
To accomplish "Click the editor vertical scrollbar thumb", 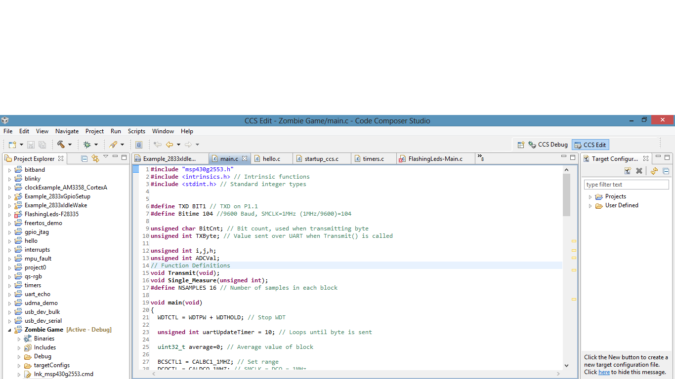I will [567, 194].
